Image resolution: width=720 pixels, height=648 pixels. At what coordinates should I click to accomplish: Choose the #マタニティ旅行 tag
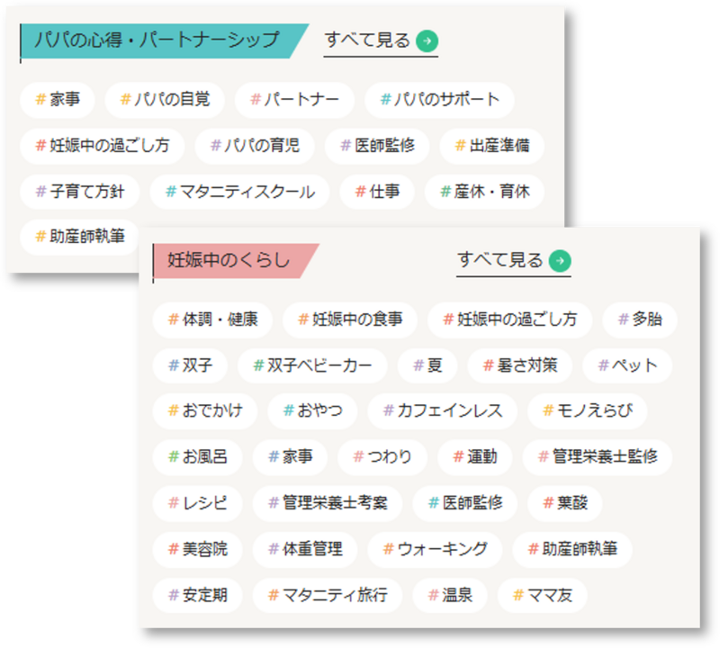click(x=328, y=595)
